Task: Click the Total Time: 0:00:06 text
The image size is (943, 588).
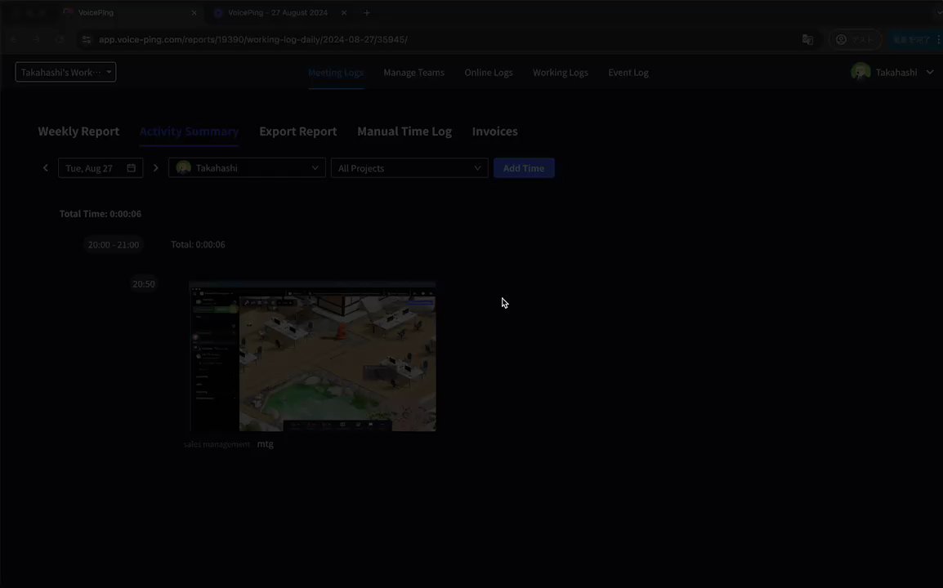Action: 101,213
